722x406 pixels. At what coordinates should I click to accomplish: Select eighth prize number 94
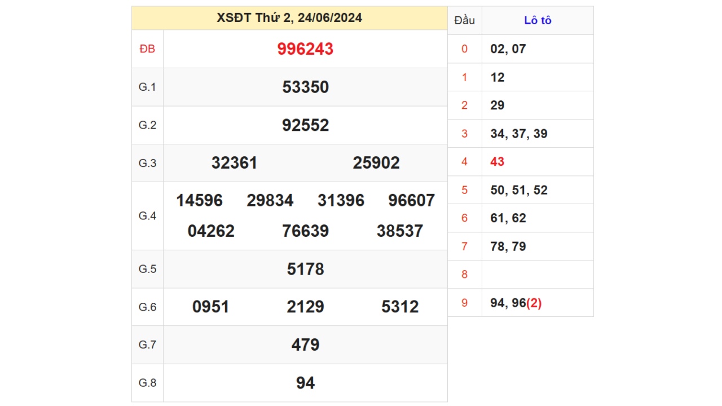coord(305,383)
